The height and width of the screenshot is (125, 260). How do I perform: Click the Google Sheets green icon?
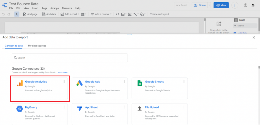click(x=140, y=83)
